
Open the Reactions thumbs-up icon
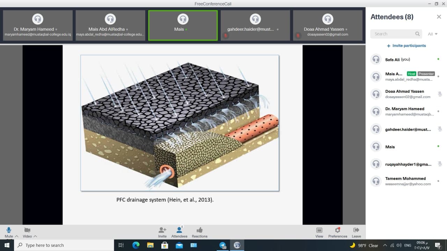tap(199, 230)
